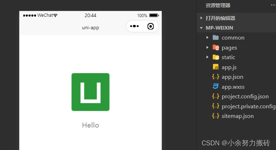Open the app.js file

click(229, 67)
